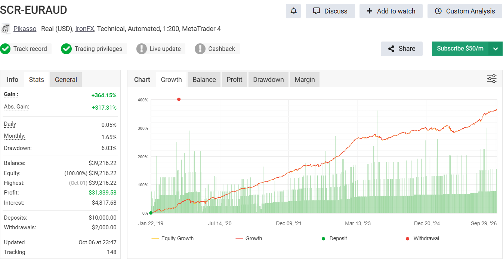Click the Discuss button
Screen dimensions: 503x260
click(330, 11)
